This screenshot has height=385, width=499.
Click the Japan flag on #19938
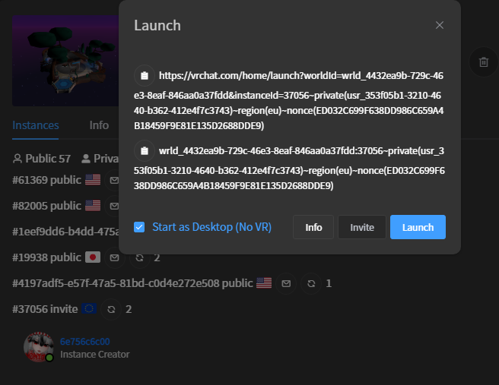point(93,257)
